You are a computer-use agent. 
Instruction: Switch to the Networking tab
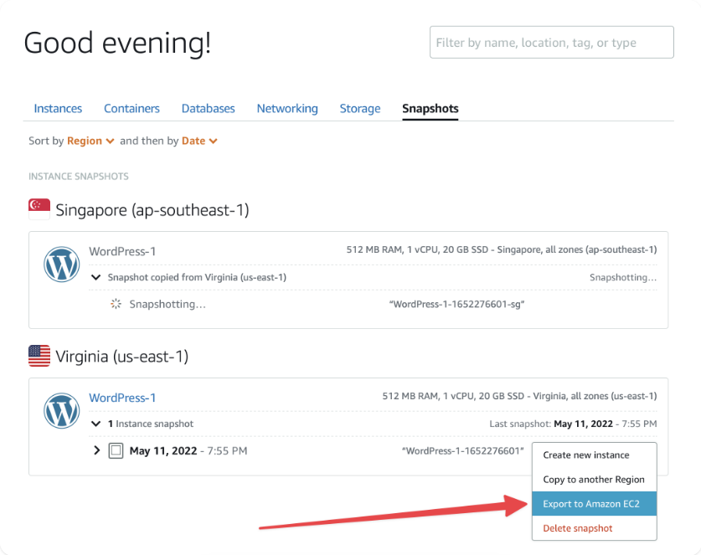[x=287, y=109]
